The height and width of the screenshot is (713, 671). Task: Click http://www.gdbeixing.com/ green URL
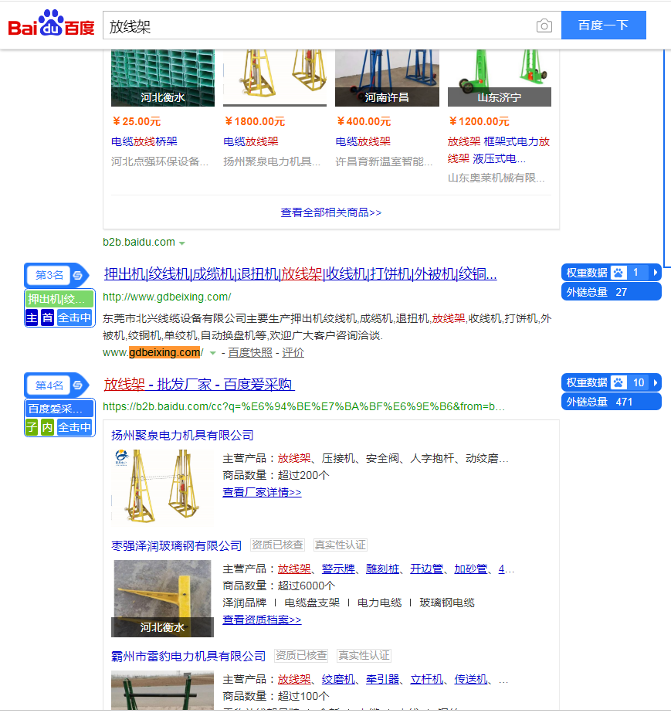click(x=167, y=297)
